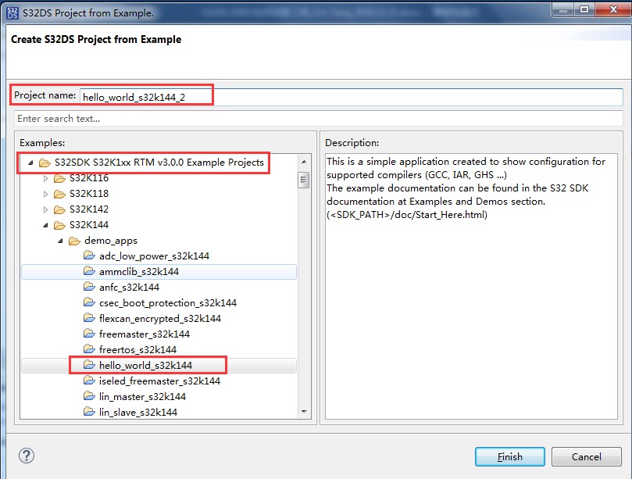Expand the S32K116 folder arrow
Viewport: 632px width, 479px height.
click(x=45, y=178)
